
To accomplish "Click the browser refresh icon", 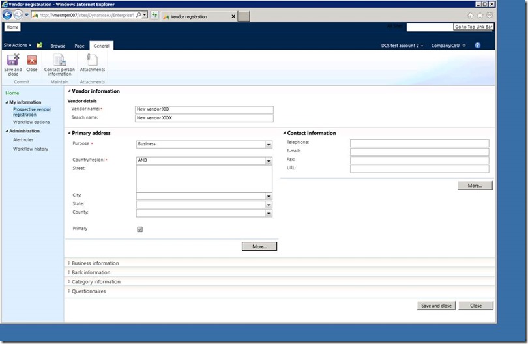I will [x=154, y=15].
